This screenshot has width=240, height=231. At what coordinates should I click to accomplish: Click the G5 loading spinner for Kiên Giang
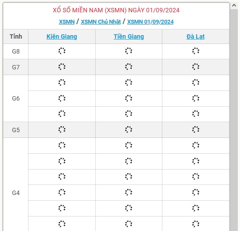pos(62,130)
